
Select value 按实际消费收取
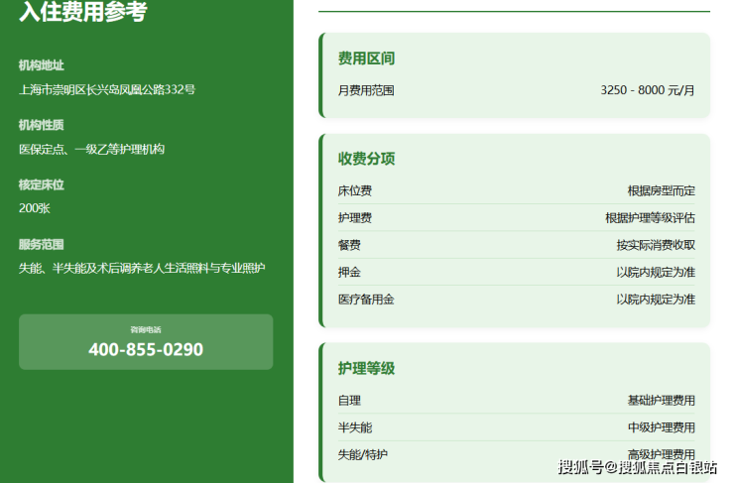pyautogui.click(x=656, y=245)
